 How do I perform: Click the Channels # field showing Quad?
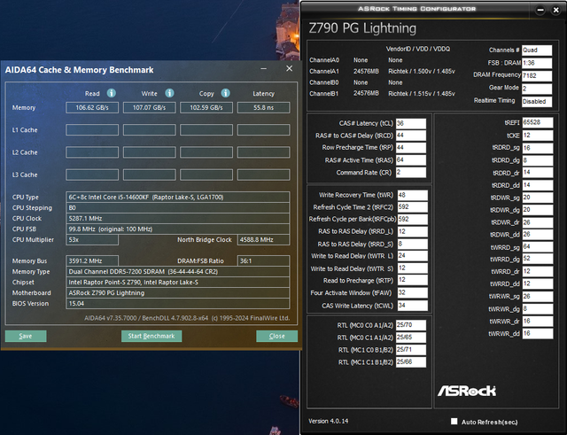pos(537,50)
